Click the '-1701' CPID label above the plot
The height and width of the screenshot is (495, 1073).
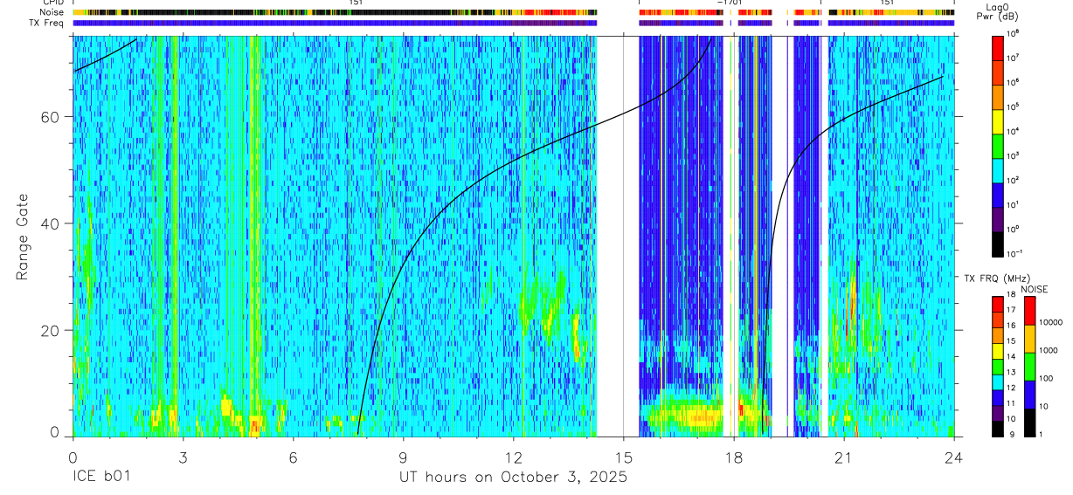tap(729, 3)
